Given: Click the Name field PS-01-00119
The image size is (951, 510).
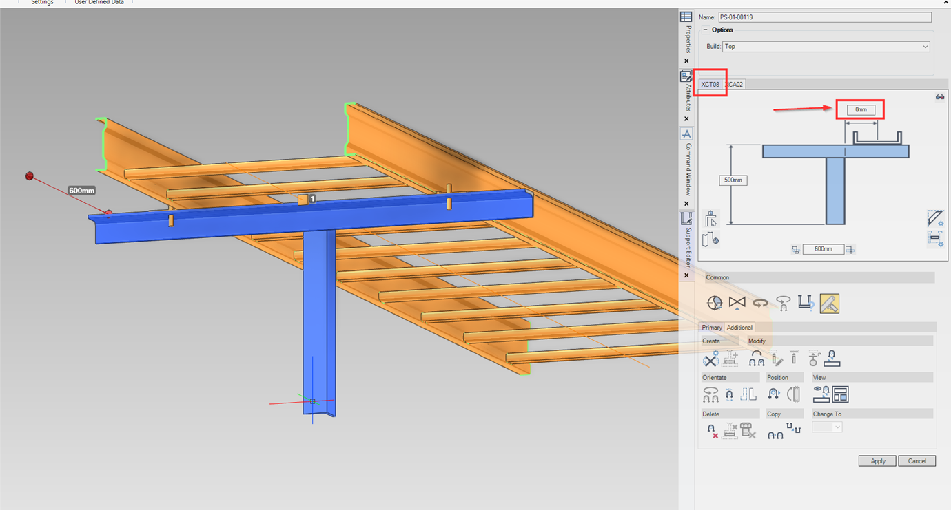Looking at the screenshot, I should click(824, 17).
